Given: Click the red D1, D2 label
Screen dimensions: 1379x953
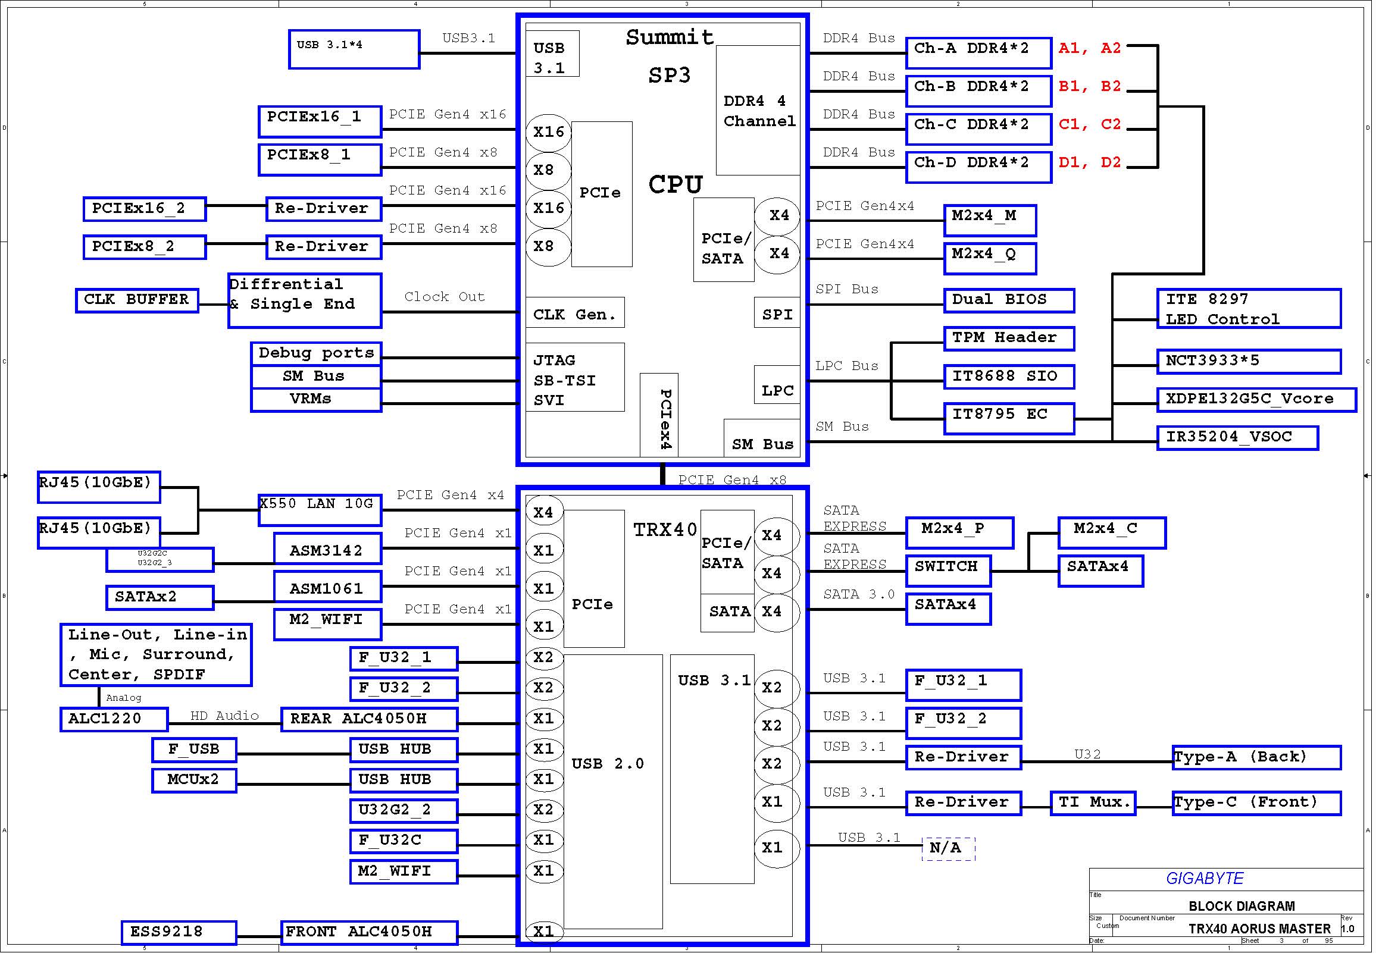Looking at the screenshot, I should [1090, 163].
